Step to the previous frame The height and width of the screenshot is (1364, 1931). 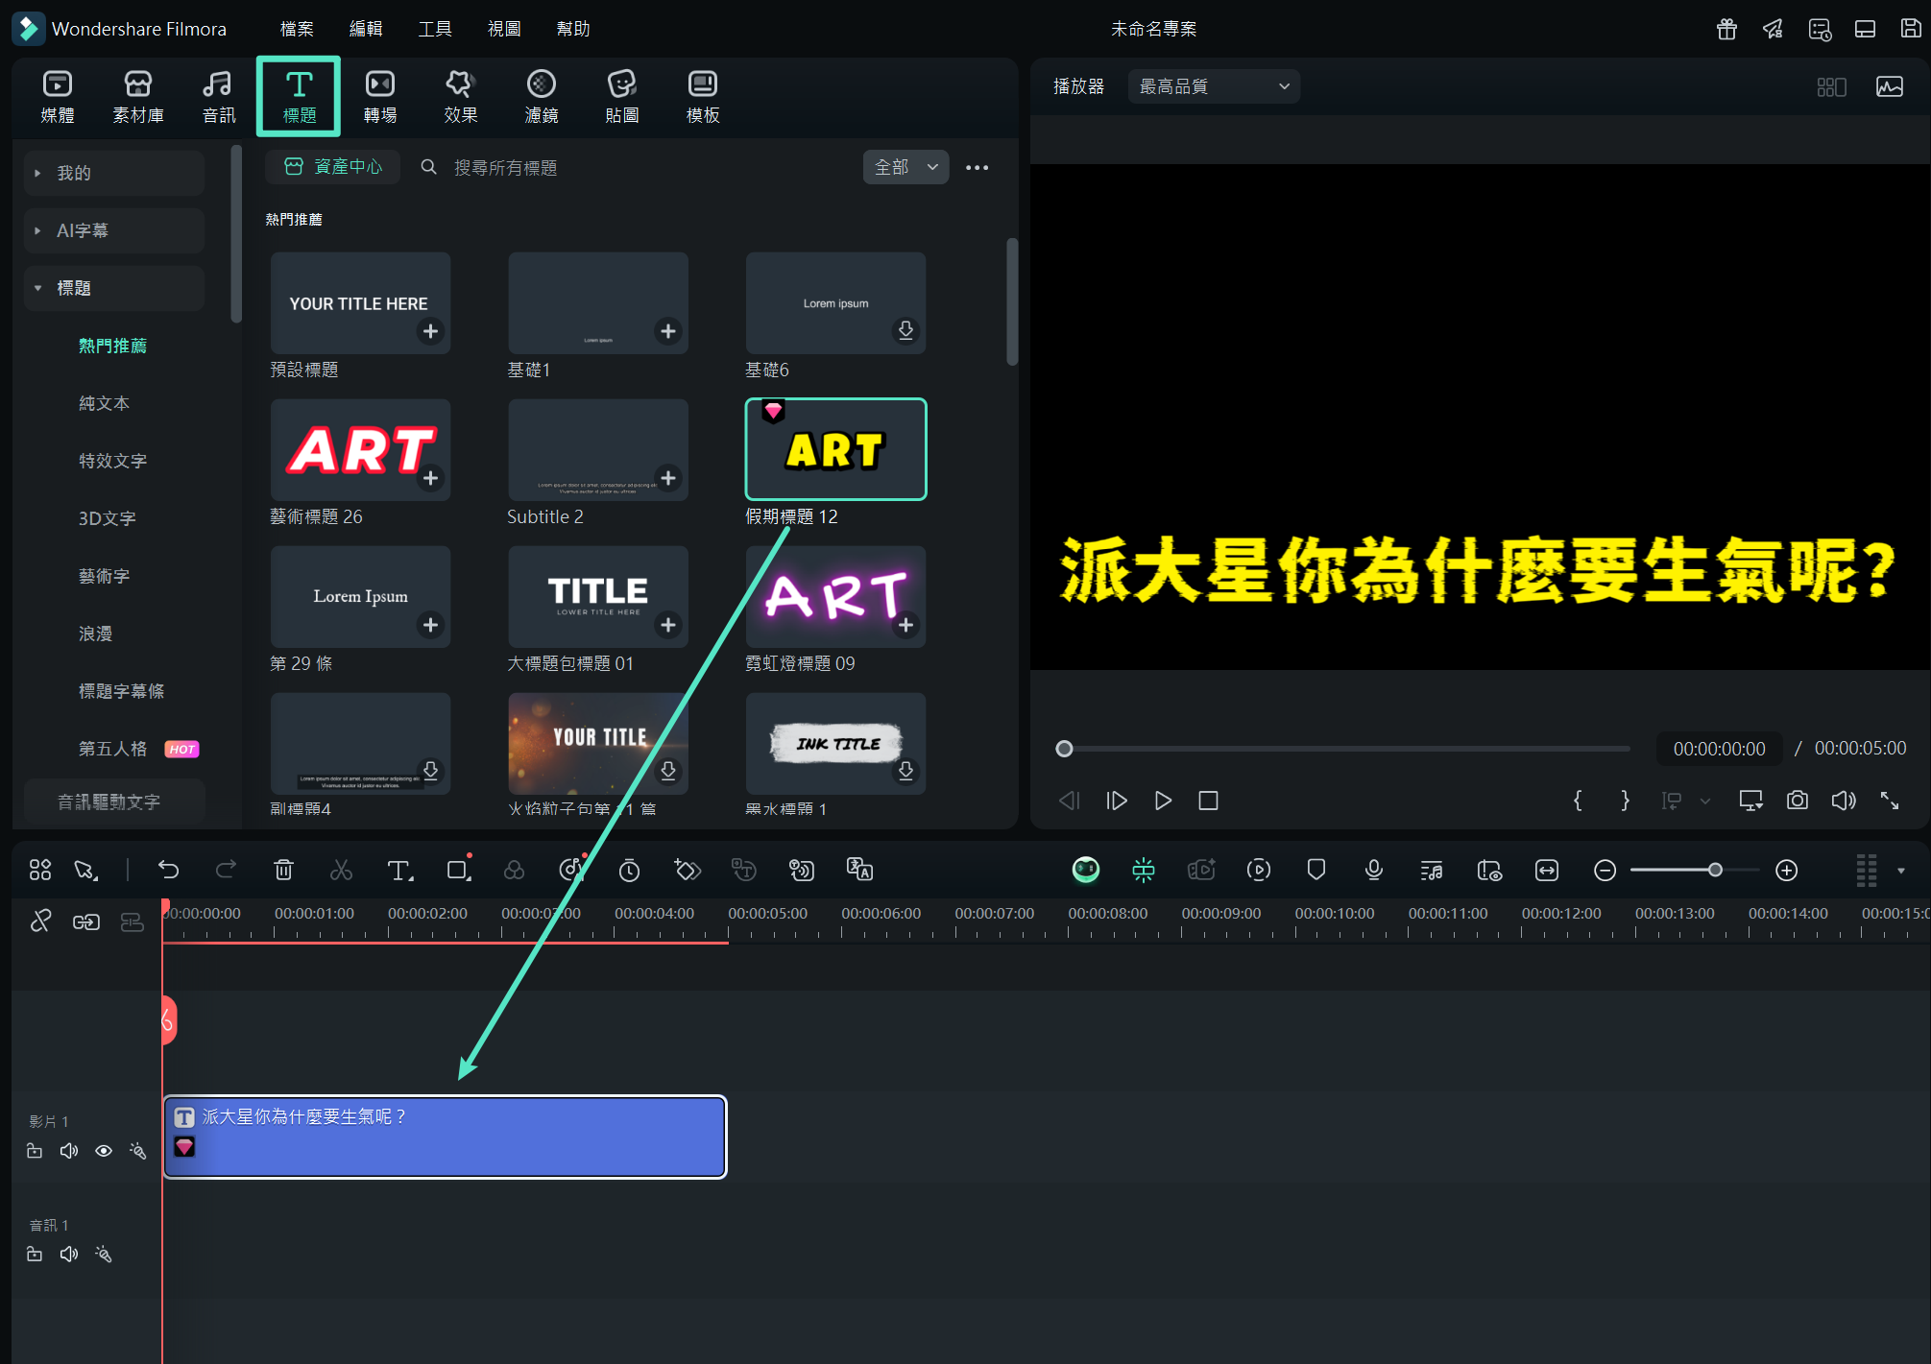(1070, 801)
